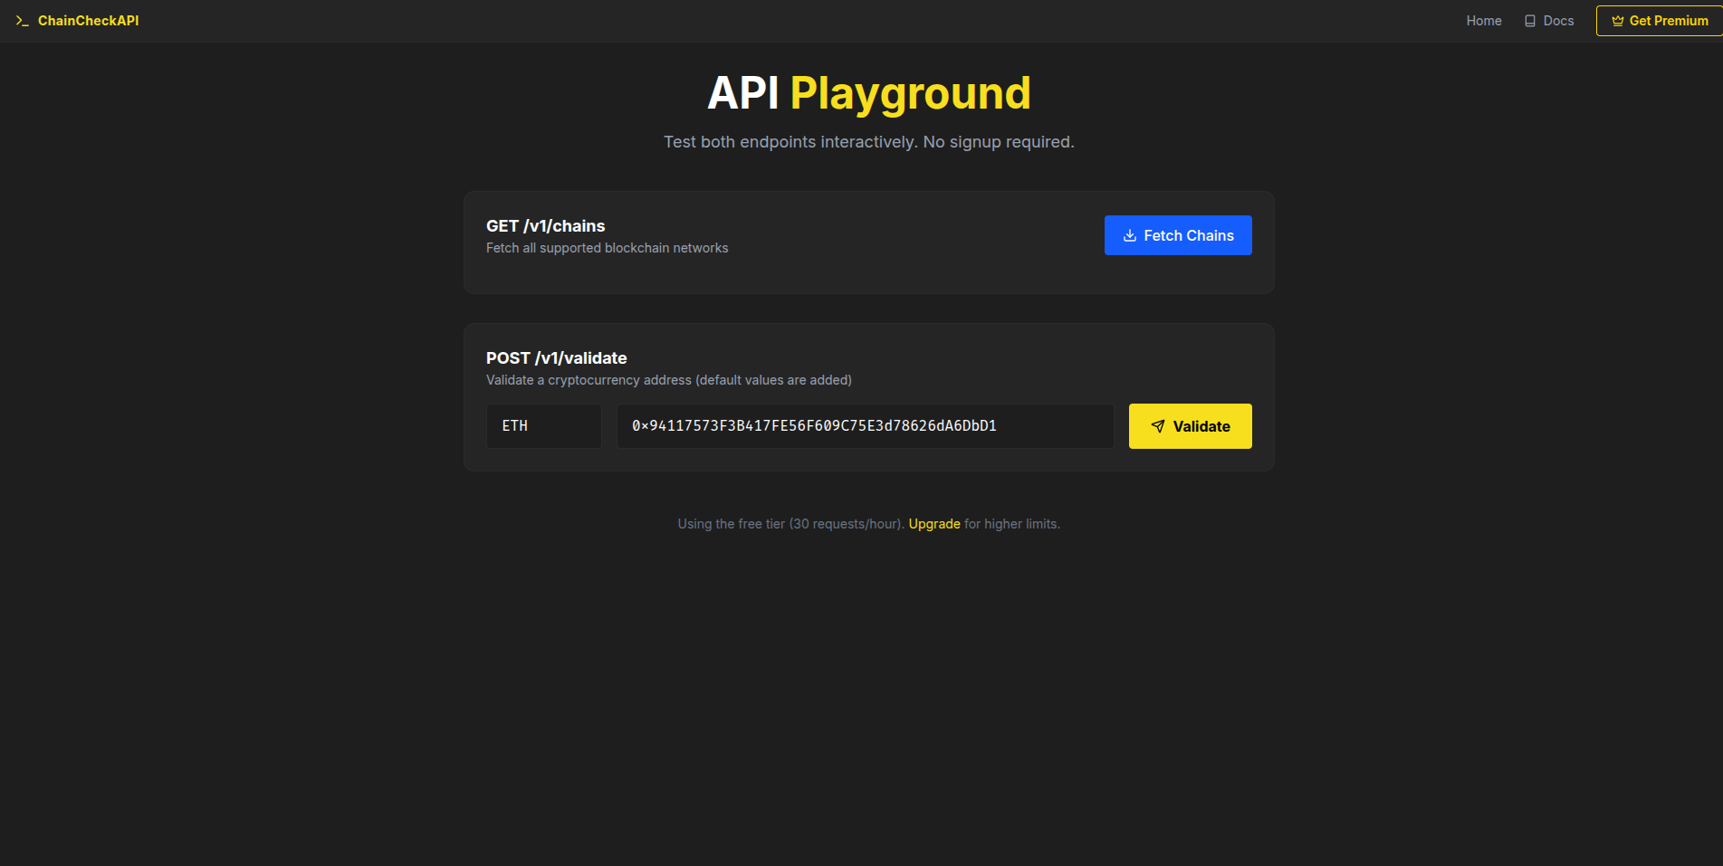Click the free tier rate limit notice

pyautogui.click(x=790, y=523)
